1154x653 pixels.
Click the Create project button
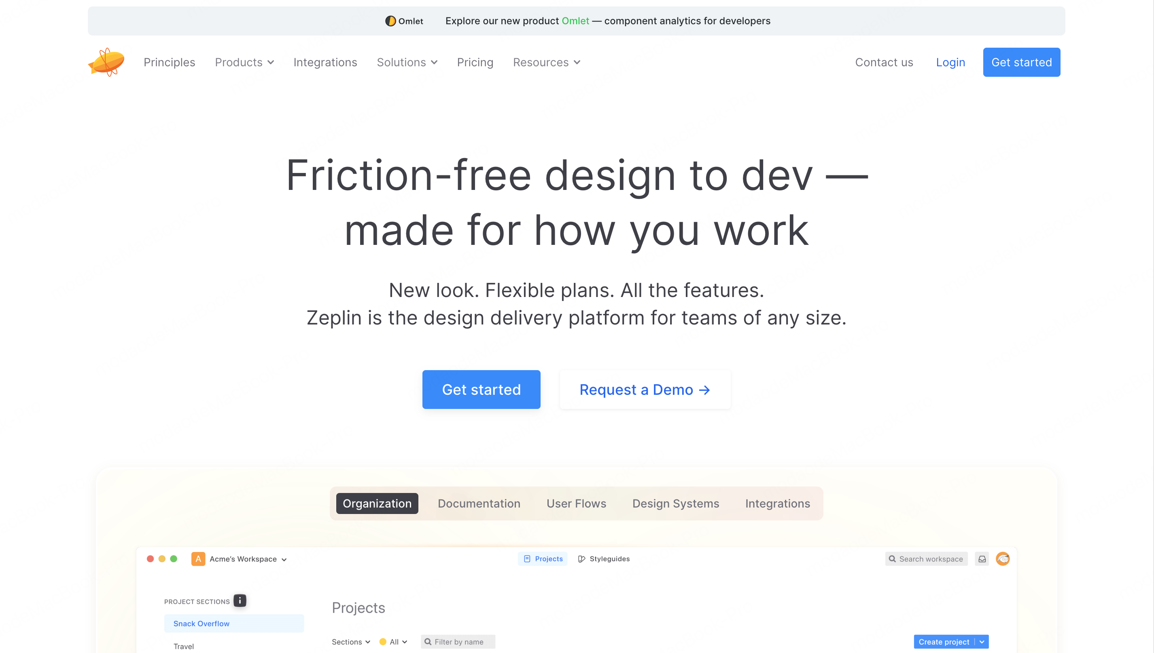tap(944, 642)
